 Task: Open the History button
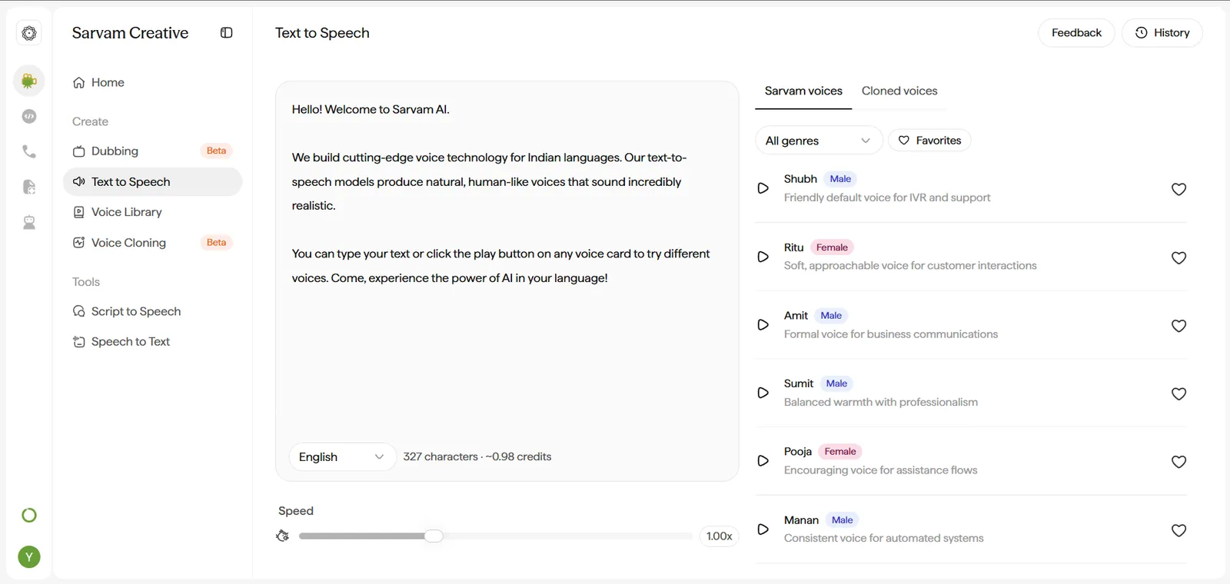(x=1162, y=33)
